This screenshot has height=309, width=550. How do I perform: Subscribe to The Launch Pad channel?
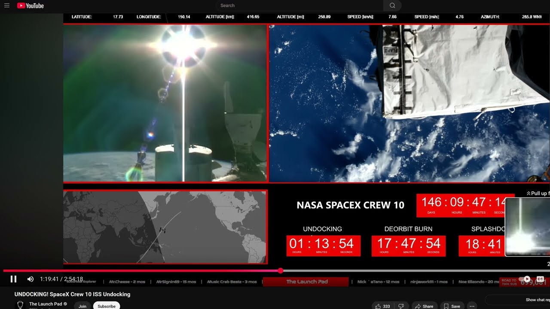107,306
